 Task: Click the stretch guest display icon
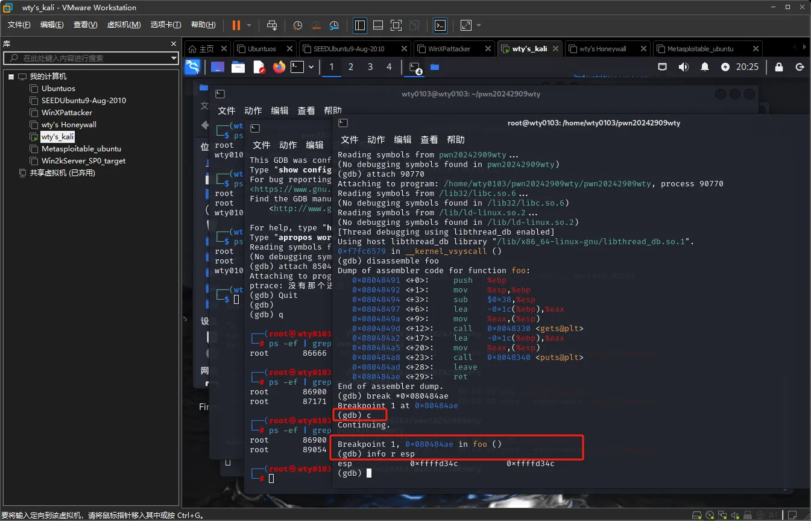click(466, 25)
